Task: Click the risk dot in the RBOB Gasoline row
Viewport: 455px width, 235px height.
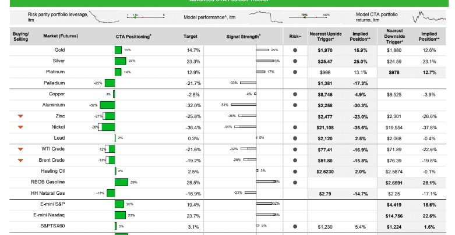Action: point(295,183)
